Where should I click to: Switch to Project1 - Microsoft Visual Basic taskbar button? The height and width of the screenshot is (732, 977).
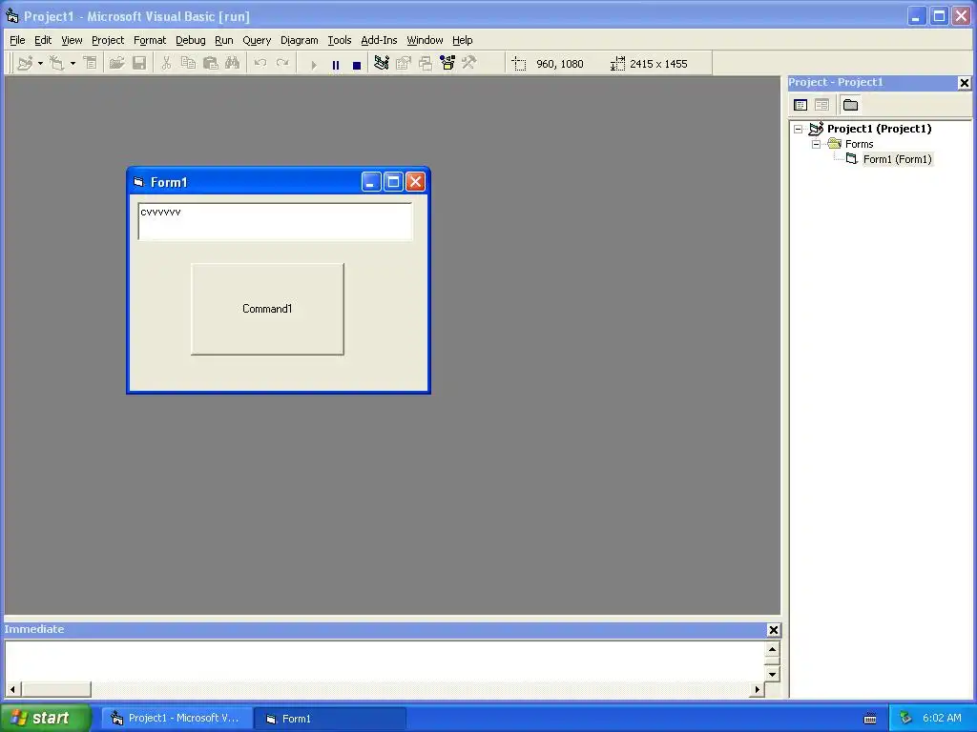[177, 719]
